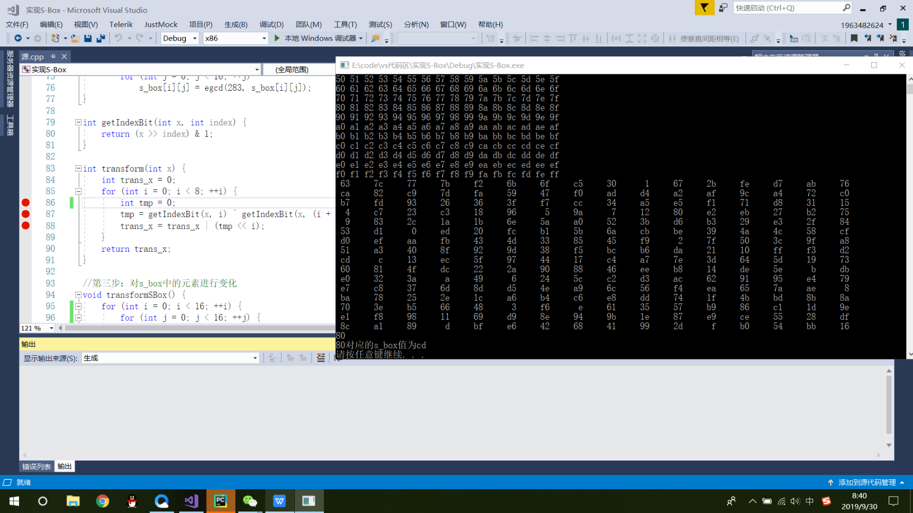Start 本地 Windows 调试器

point(315,38)
